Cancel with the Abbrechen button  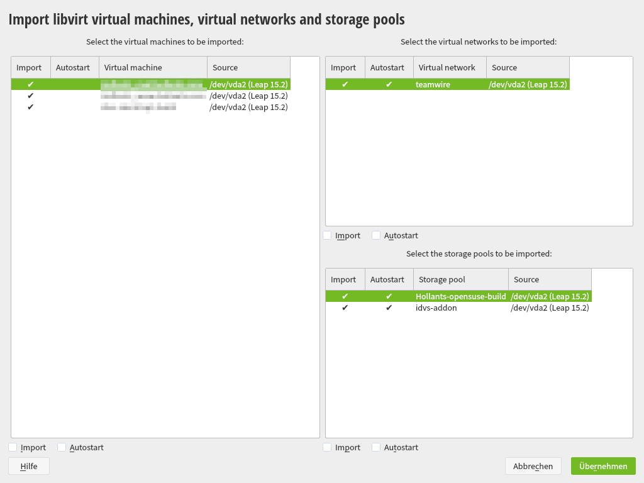tap(533, 466)
